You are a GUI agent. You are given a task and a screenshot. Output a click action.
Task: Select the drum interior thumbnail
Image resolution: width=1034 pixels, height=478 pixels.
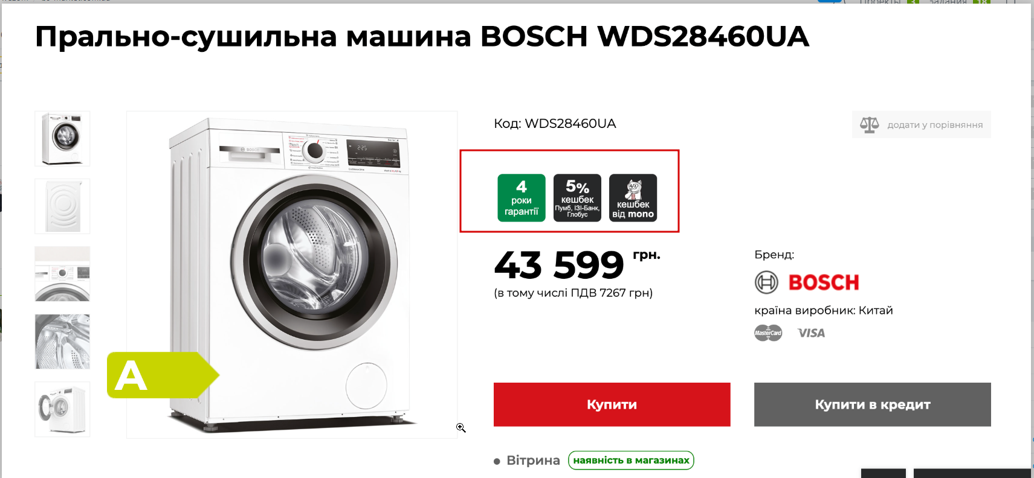62,341
